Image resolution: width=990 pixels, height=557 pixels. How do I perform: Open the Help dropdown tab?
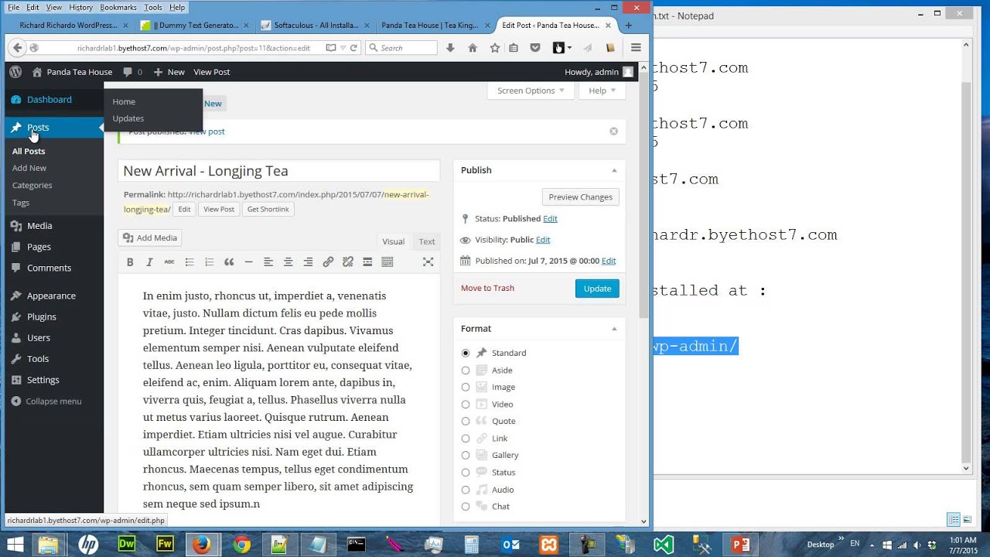[x=602, y=91]
